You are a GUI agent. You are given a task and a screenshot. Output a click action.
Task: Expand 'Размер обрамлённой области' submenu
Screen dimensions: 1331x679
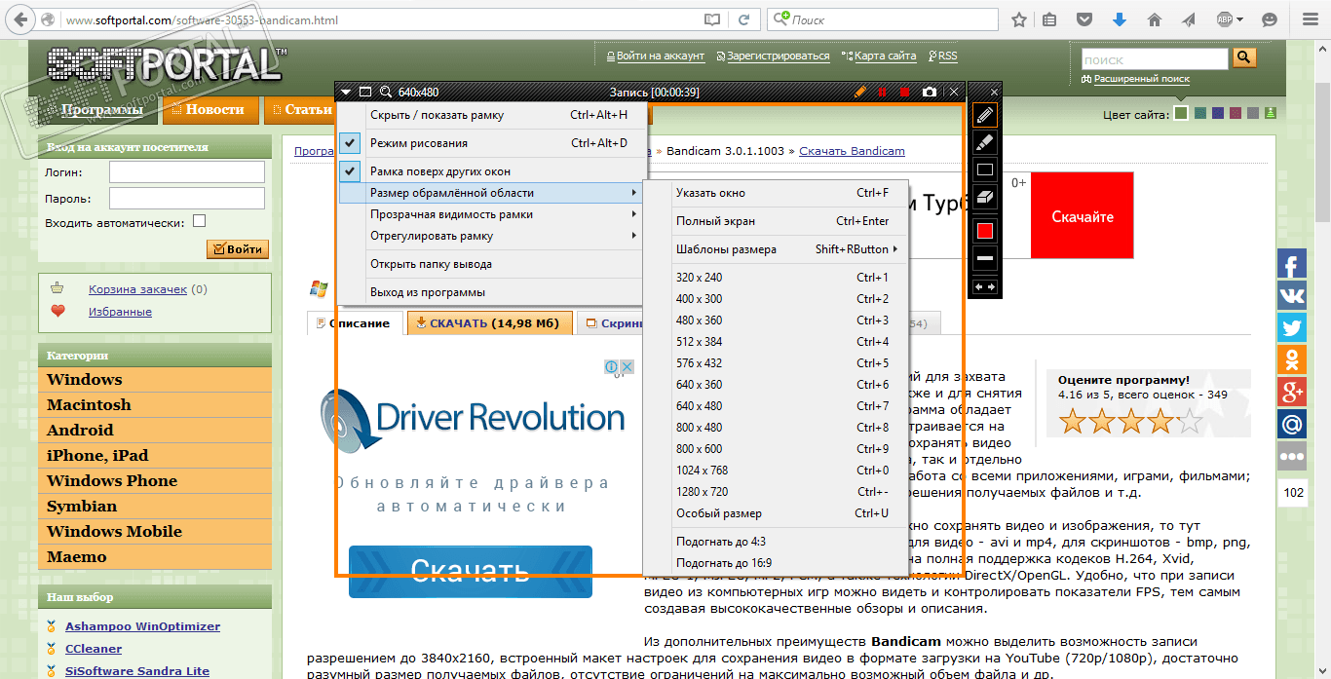click(x=492, y=193)
